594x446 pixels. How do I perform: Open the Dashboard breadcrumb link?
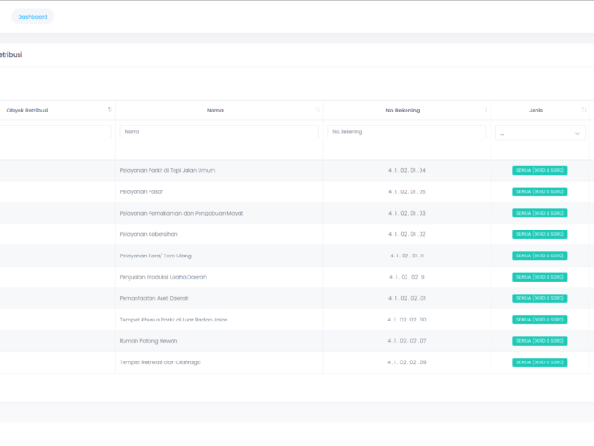32,17
